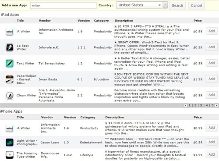Screen dimensions: 219x161
Task: Click the iPad Version column header
Action: (84, 21)
